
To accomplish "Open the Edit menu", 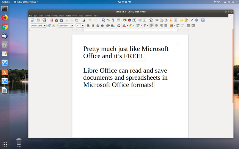I will pyautogui.click(x=36, y=16).
